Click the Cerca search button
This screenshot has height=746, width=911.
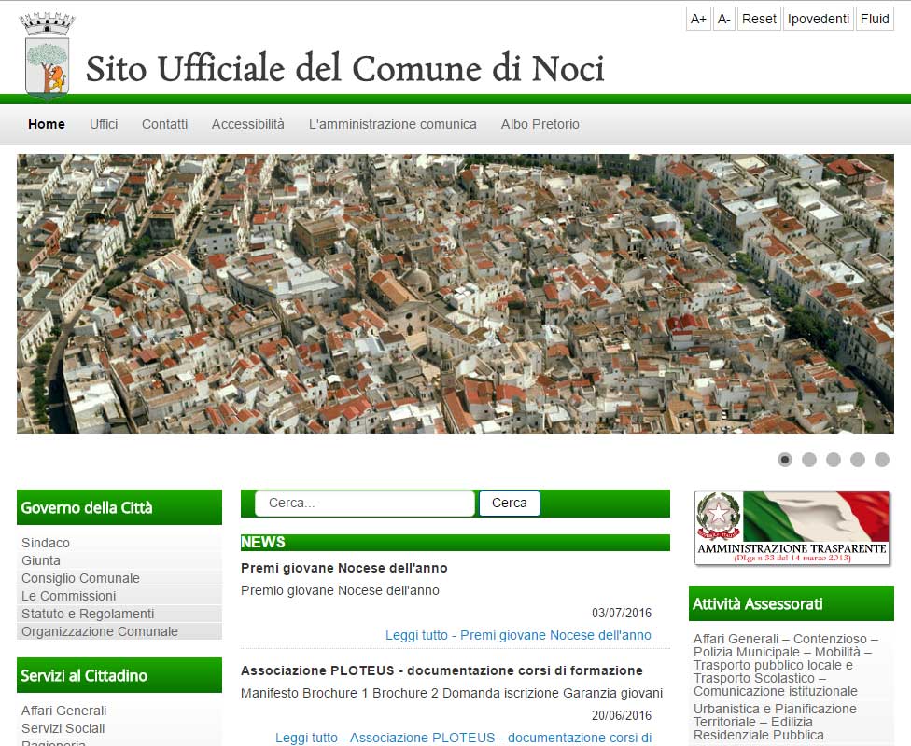pyautogui.click(x=510, y=504)
